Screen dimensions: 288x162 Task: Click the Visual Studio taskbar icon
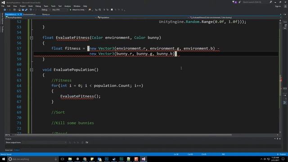144,159
